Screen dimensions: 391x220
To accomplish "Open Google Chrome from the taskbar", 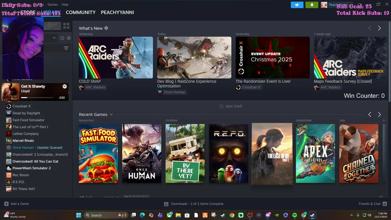I will (232, 215).
